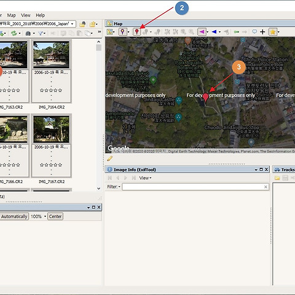
Task: Click the blue arrow icon
Action: (x=214, y=32)
